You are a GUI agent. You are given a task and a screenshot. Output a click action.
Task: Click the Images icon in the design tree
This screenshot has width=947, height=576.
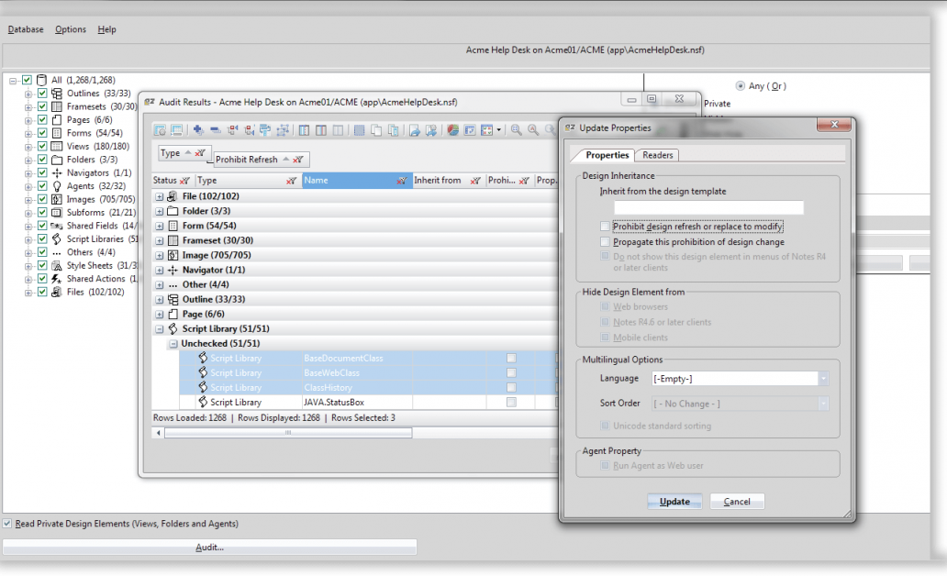57,200
